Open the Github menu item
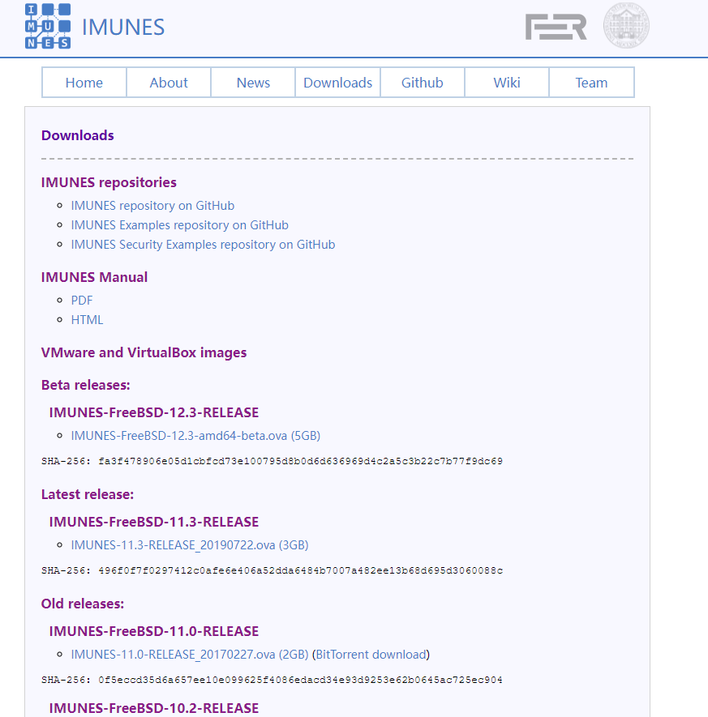708x717 pixels. (422, 83)
